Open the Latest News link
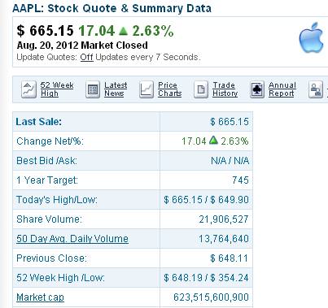The image size is (328, 308). point(116,89)
